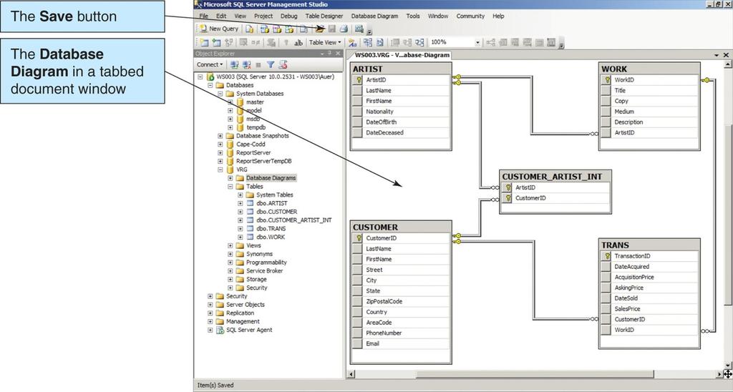Image resolution: width=733 pixels, height=392 pixels.
Task: Expand the SQL Server Agent node
Action: 210,329
